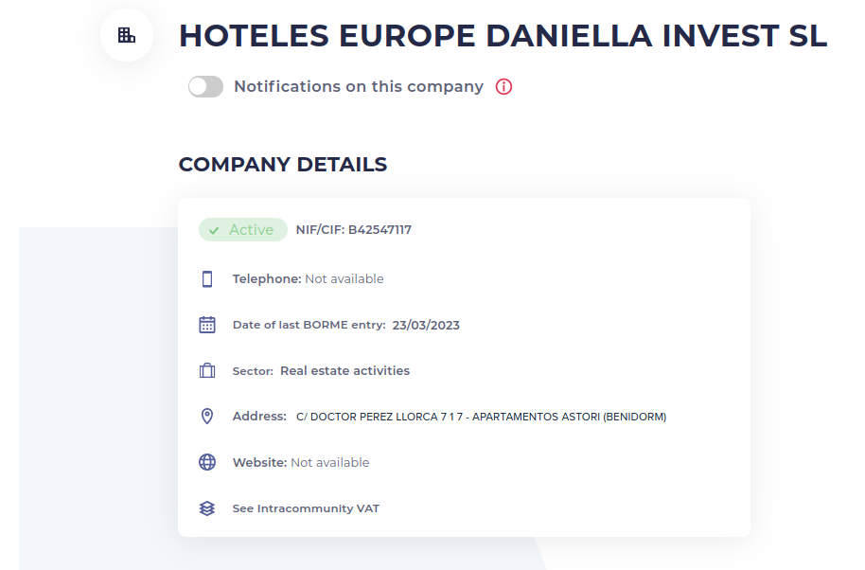Image resolution: width=865 pixels, height=570 pixels.
Task: Open the See Intracommunity VAT link
Action: click(306, 508)
